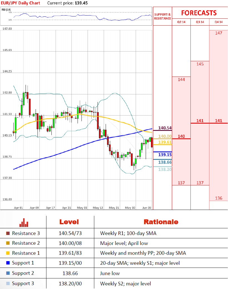Viewport: 228px width, 289px height.
Task: Click the Q2 14 upper forecast value 144
Action: (181, 79)
